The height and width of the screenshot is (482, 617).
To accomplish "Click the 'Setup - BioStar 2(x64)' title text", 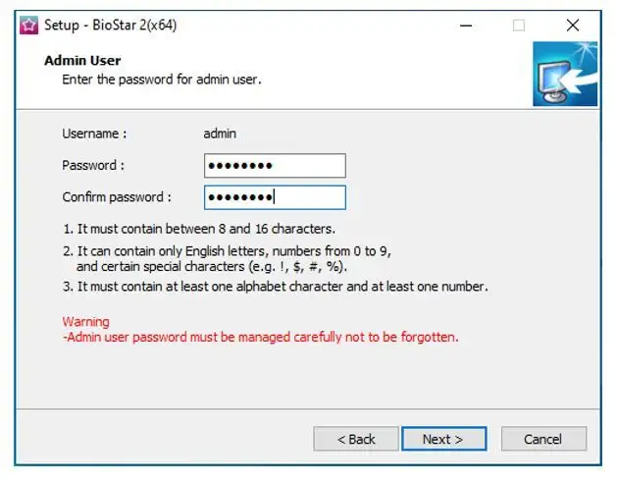I will tap(111, 26).
